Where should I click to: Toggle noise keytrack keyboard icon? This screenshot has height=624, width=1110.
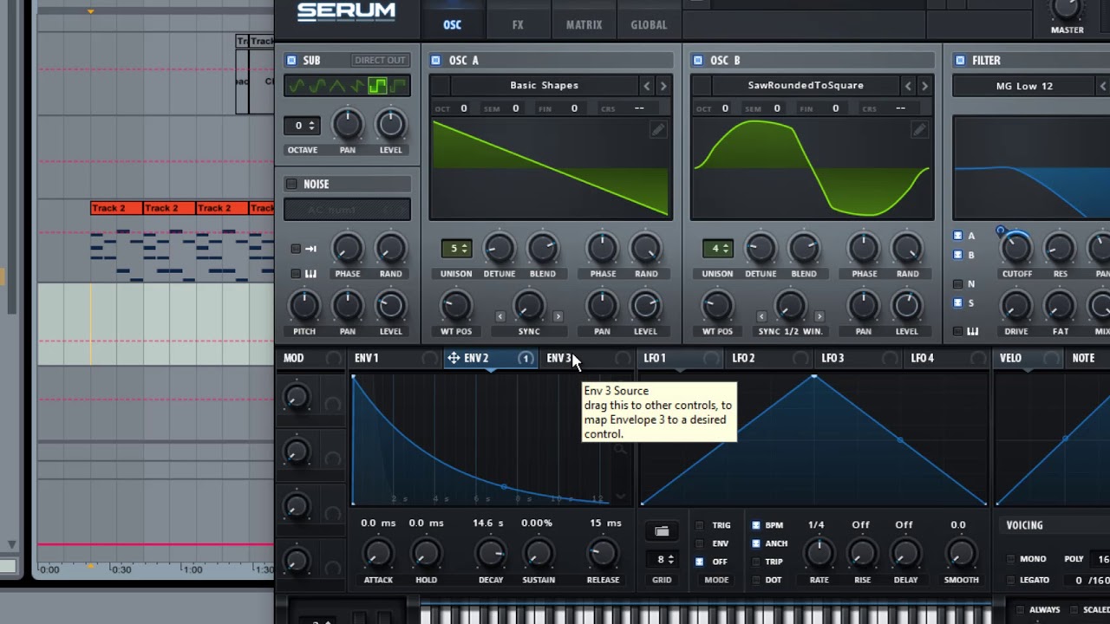click(310, 274)
